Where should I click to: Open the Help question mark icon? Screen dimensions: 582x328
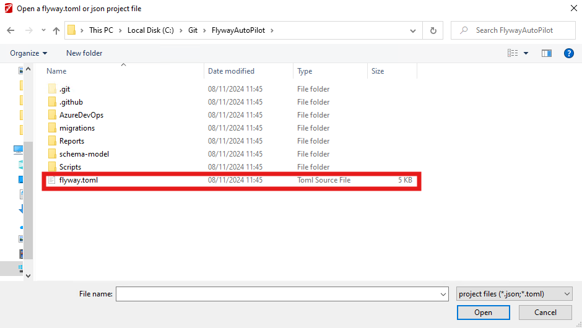tap(568, 53)
